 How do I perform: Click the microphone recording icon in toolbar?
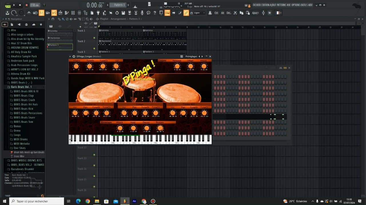pyautogui.click(x=142, y=13)
